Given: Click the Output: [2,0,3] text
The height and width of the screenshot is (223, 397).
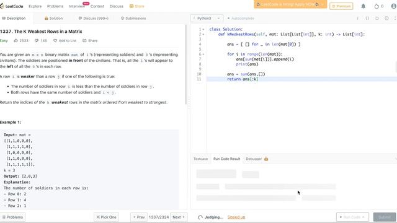Looking at the screenshot, I should tap(20, 176).
